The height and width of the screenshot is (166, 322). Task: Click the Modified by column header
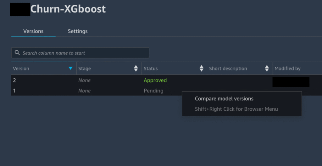coord(287,69)
